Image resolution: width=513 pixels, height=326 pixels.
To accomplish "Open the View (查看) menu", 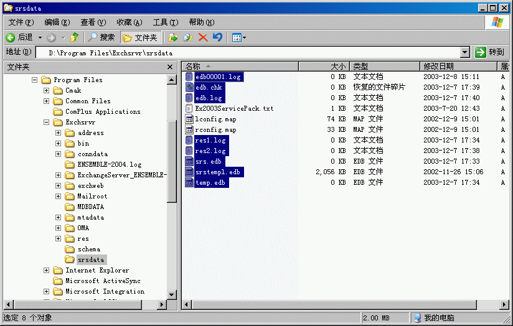I will coord(93,22).
